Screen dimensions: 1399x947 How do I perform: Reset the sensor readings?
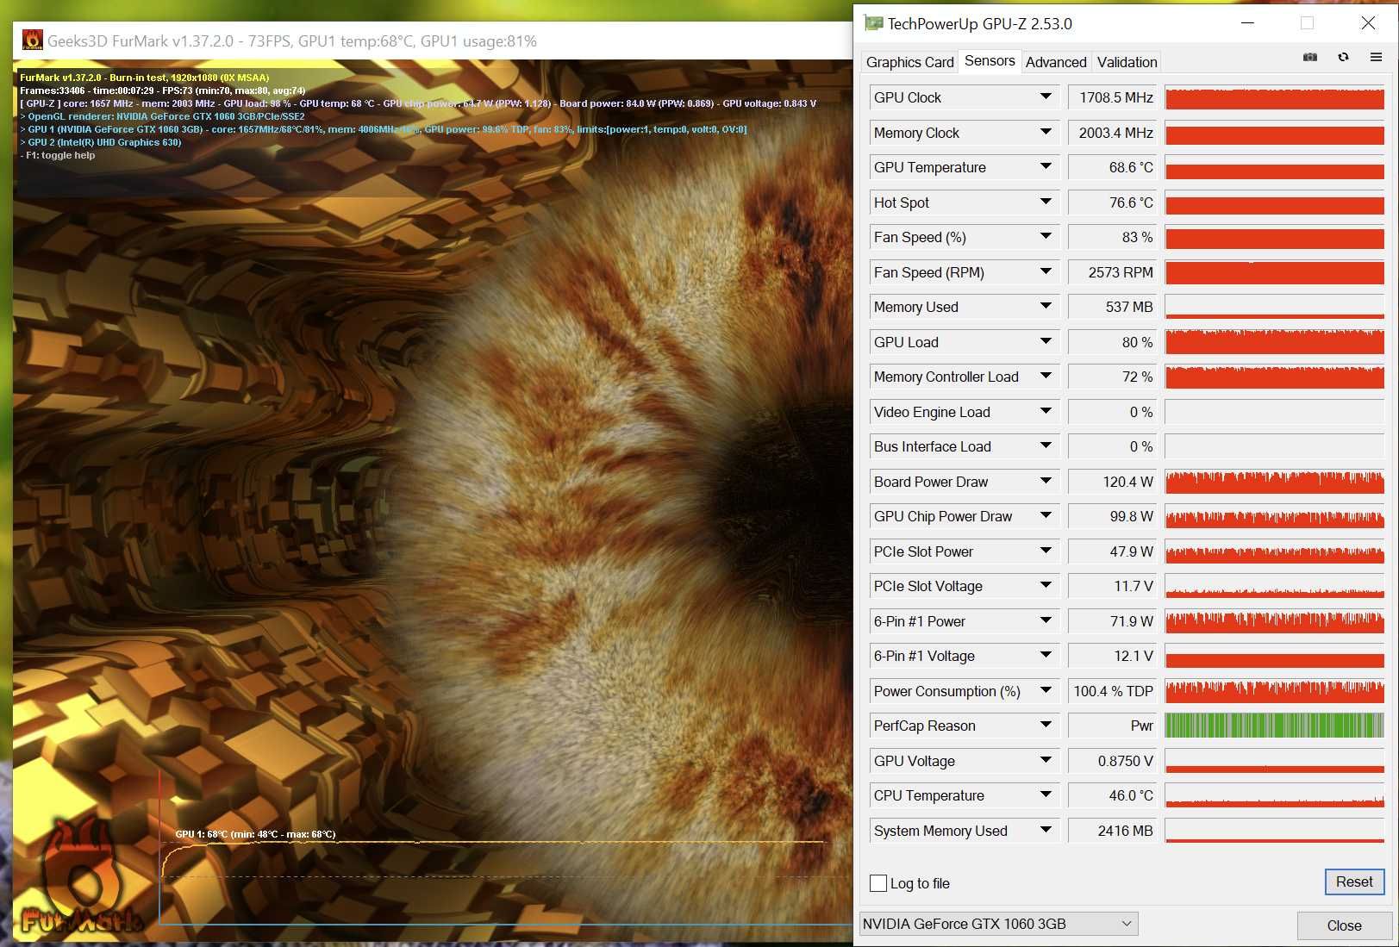click(x=1354, y=882)
